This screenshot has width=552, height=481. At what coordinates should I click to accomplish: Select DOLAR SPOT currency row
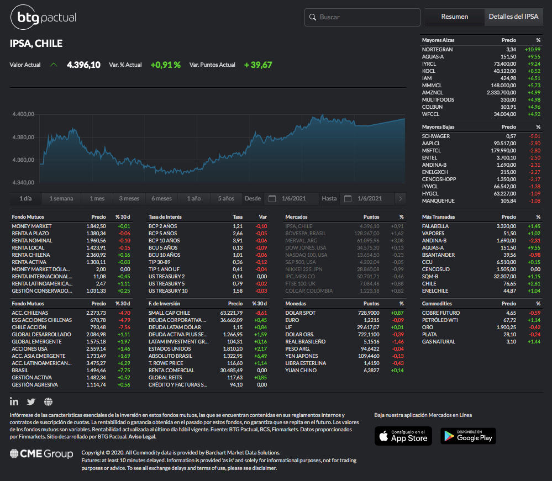(345, 313)
